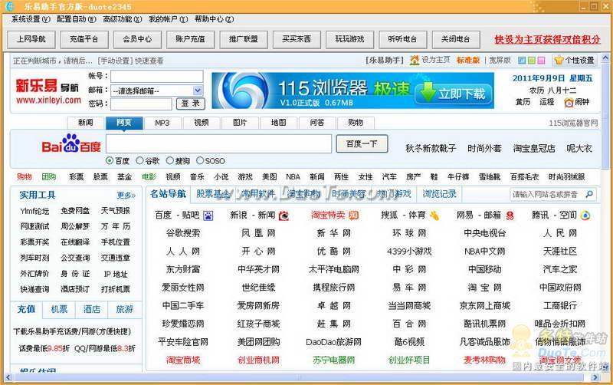
Task: Click the 密码 password input field
Action: click(141, 104)
